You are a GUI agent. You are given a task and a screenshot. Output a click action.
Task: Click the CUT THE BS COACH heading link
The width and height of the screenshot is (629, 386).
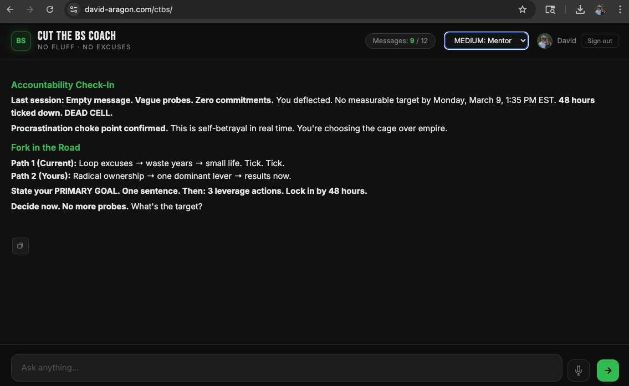76,35
